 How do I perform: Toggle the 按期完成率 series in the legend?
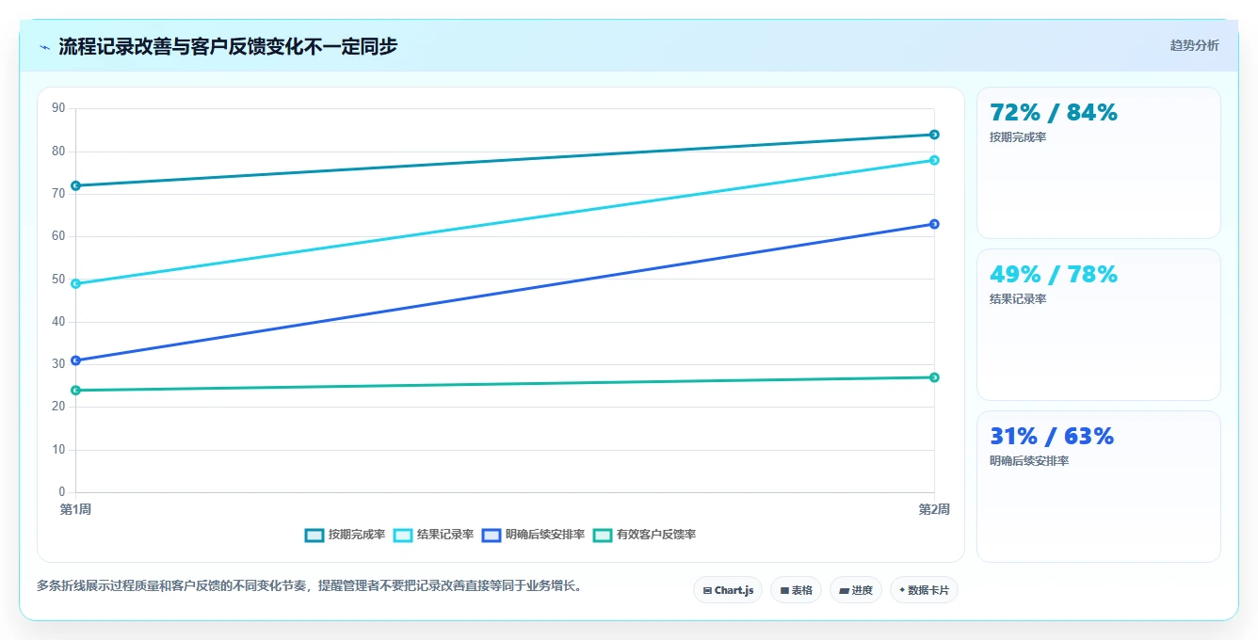click(x=346, y=535)
